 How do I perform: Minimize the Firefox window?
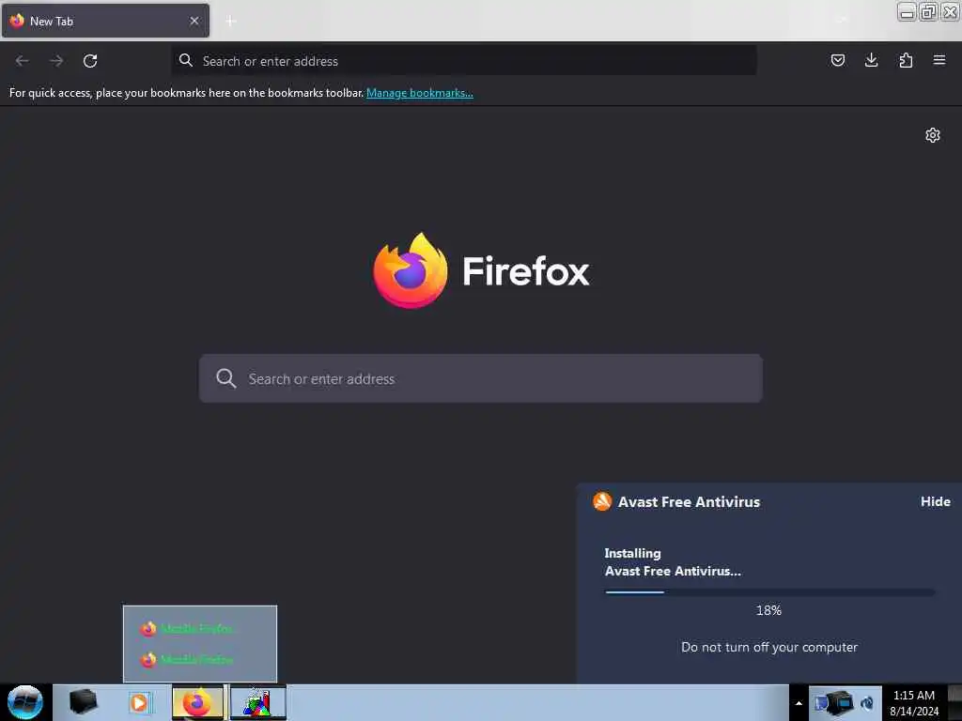click(x=907, y=11)
